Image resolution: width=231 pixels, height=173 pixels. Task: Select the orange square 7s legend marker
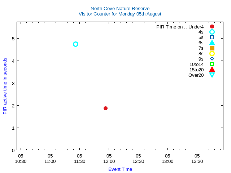point(212,48)
